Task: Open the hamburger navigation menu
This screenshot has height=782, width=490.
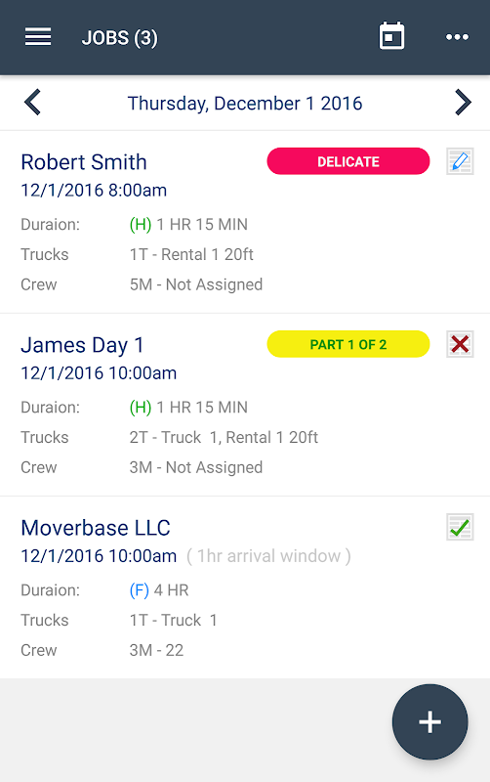Action: point(38,37)
